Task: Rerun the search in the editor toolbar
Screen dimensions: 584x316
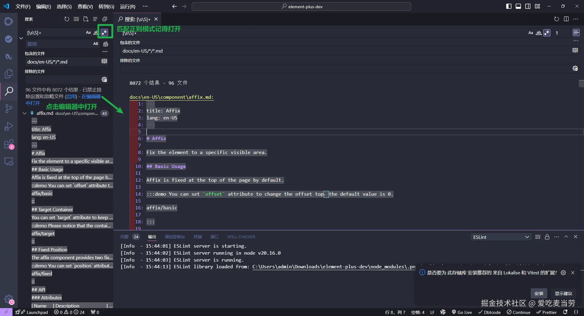Action: (x=556, y=19)
